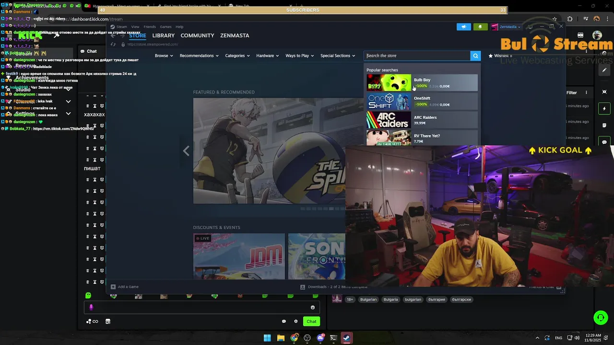Open the Kick profile avatar at top right

coord(597,35)
